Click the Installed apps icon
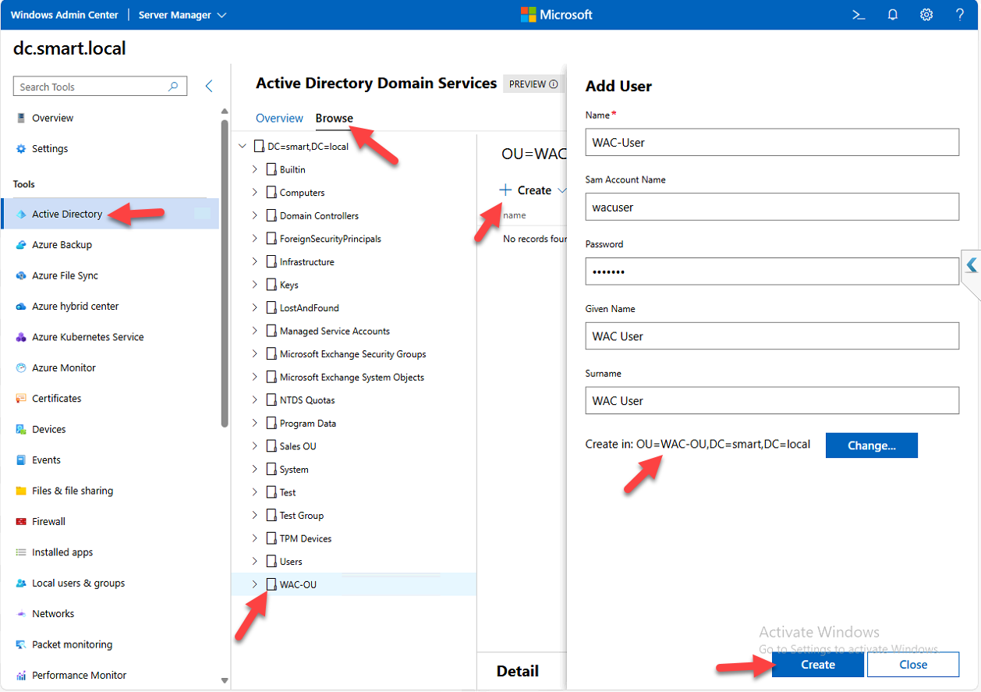This screenshot has height=692, width=981. point(21,552)
